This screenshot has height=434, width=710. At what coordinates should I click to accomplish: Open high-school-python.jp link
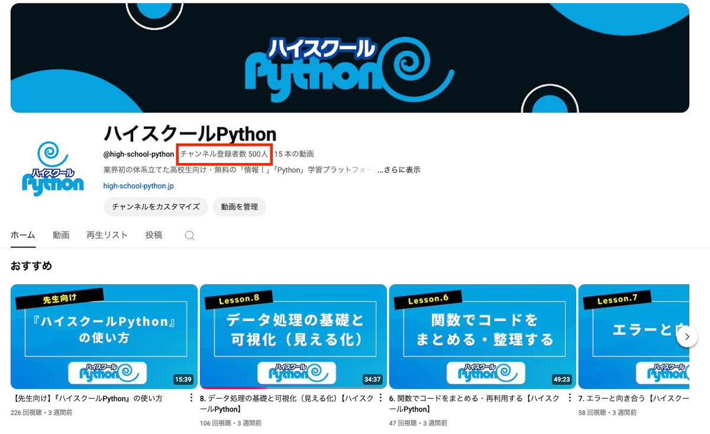pyautogui.click(x=138, y=186)
